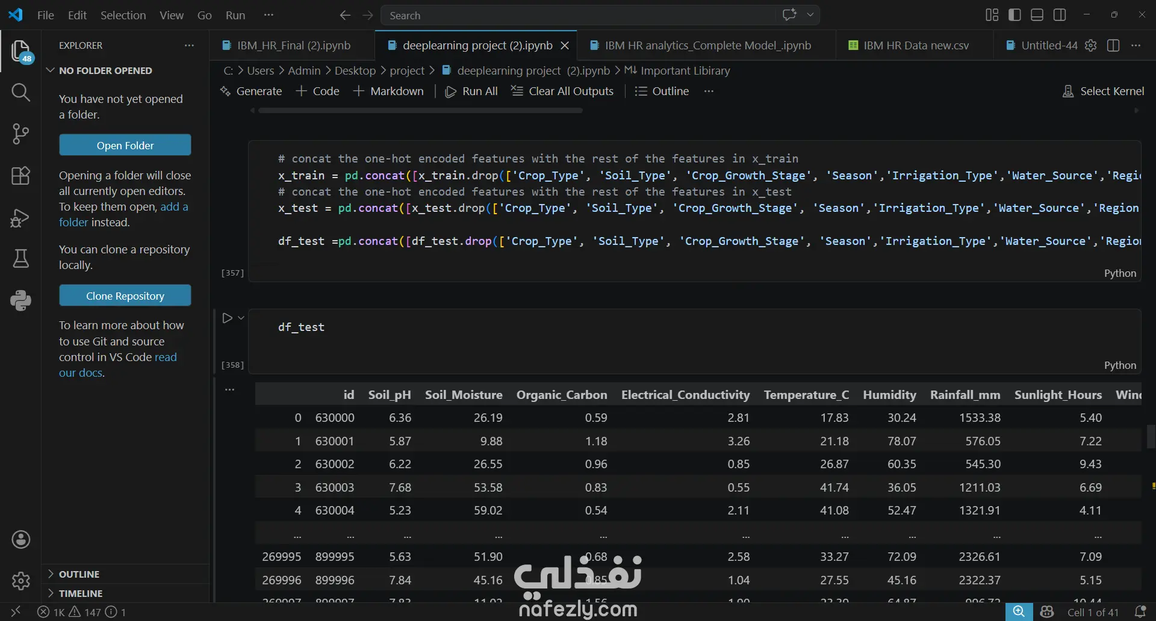1156x621 pixels.
Task: Run the df_test cell
Action: click(x=227, y=318)
